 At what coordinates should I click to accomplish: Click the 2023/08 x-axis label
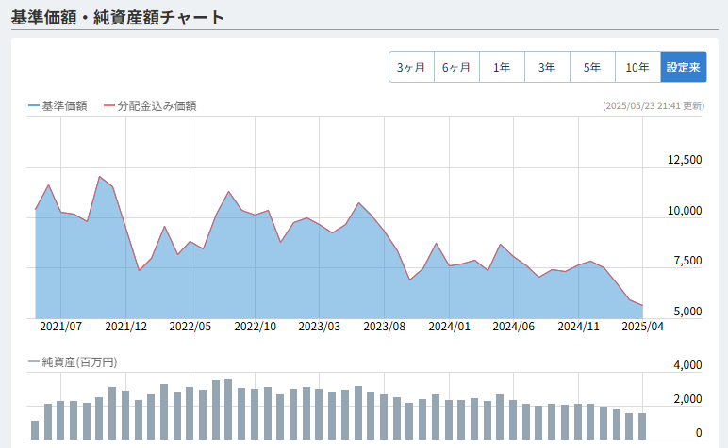[x=384, y=327]
